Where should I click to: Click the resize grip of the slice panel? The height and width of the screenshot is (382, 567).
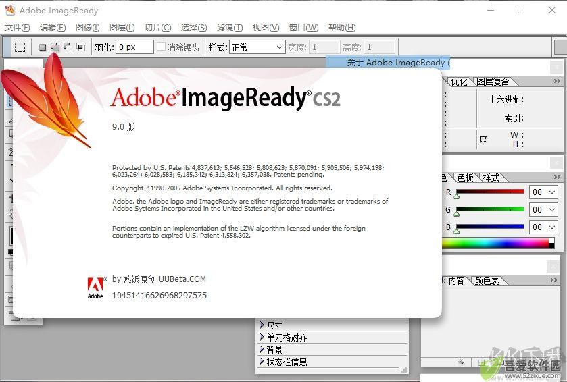(x=404, y=370)
